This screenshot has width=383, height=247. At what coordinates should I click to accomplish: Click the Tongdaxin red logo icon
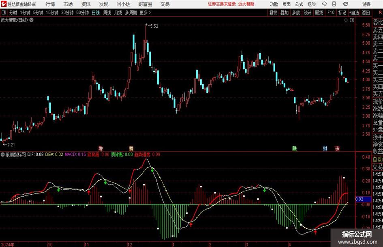[4, 4]
